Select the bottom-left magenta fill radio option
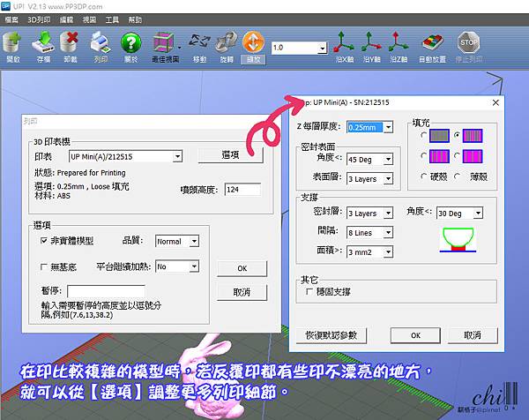 click(423, 156)
